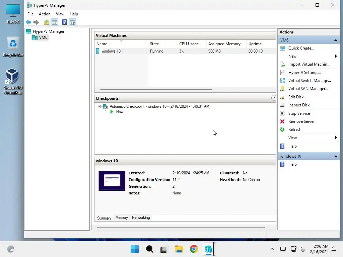The image size is (343, 257).
Task: Toggle the Show/Hide Action Pane toolbar icon
Action: (x=73, y=22)
